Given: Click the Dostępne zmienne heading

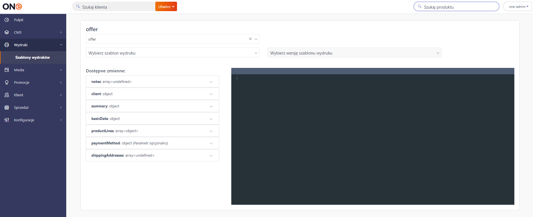Looking at the screenshot, I should point(106,71).
